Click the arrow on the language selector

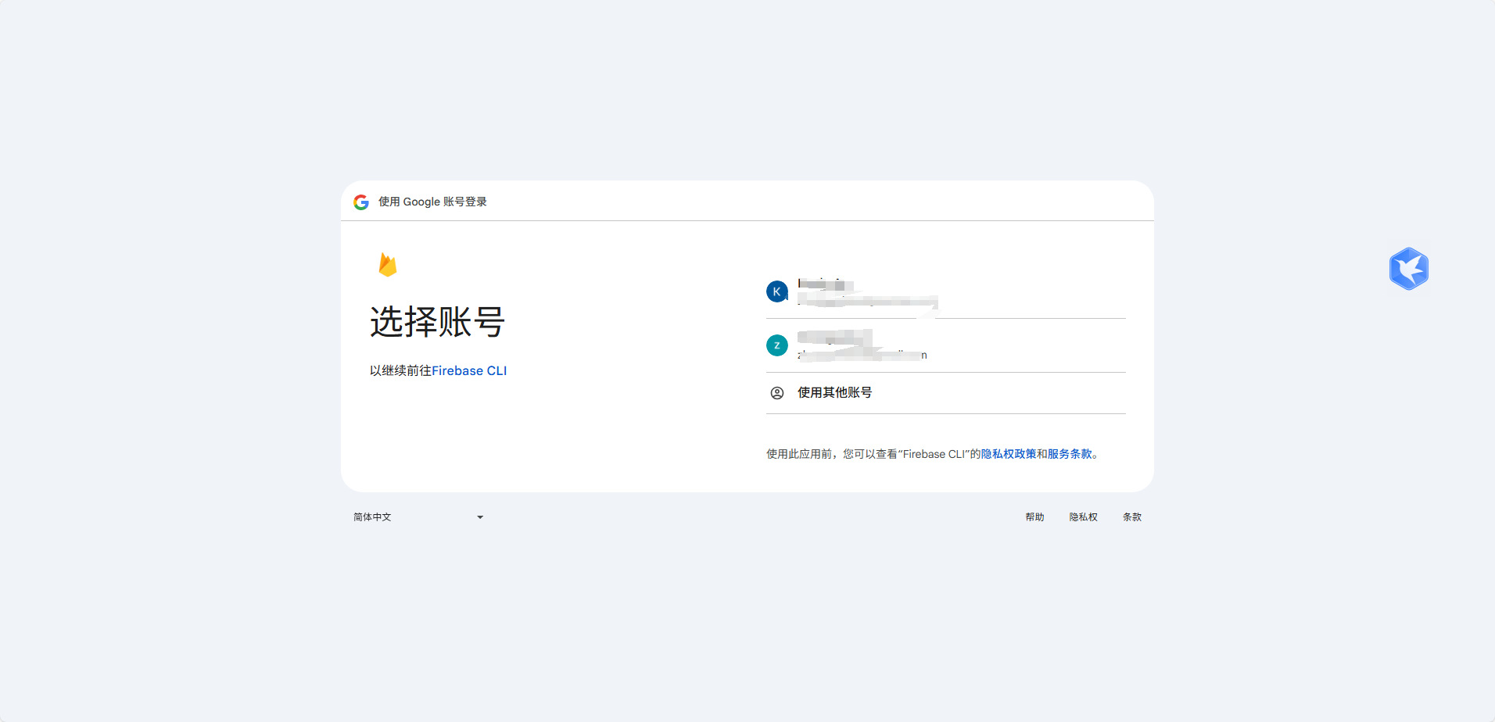(x=480, y=517)
